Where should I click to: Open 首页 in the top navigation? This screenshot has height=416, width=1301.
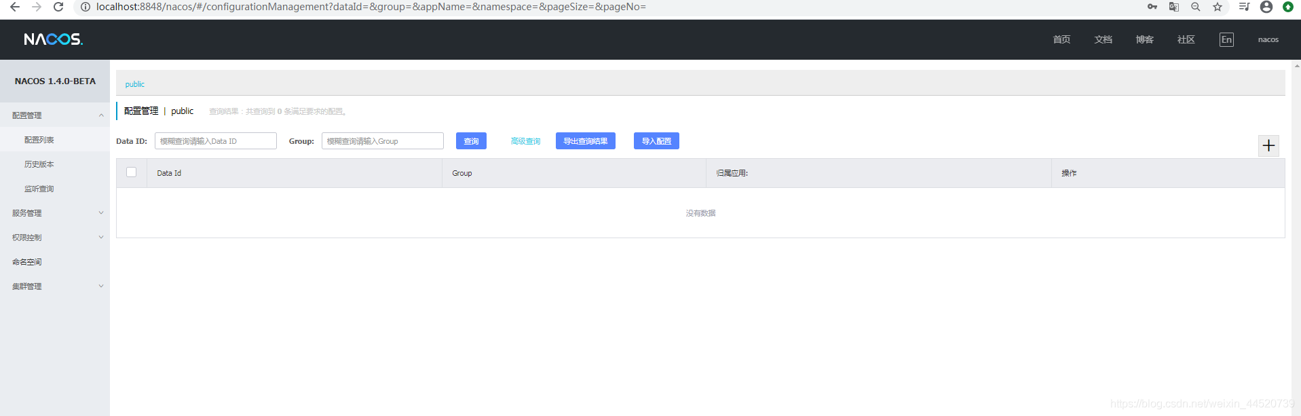pos(1061,39)
